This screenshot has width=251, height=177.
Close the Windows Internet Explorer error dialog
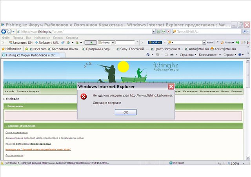tap(171, 87)
